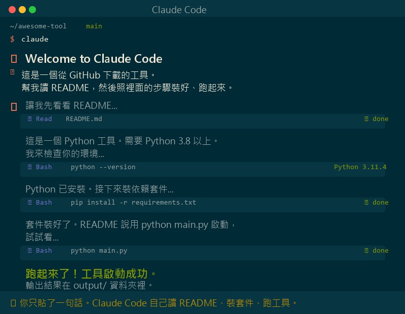
Task: Click the Bash icon on the python --version row
Action: coord(30,167)
